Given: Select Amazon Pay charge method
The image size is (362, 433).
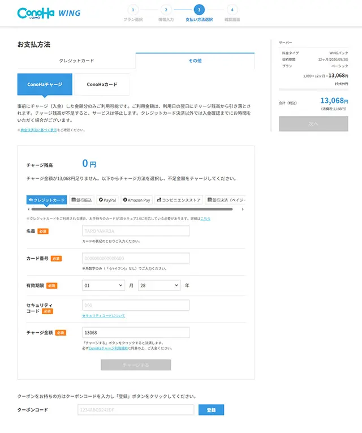Looking at the screenshot, I should (136, 200).
